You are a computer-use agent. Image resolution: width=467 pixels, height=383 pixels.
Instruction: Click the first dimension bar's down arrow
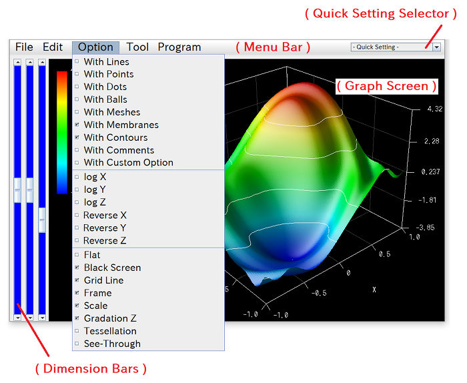click(17, 318)
